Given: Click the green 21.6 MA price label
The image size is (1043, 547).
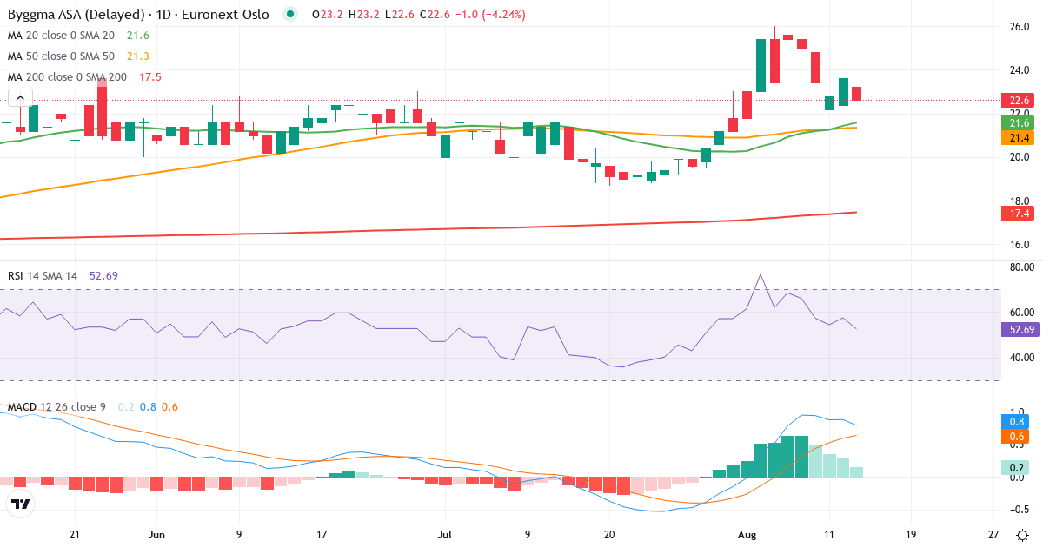Looking at the screenshot, I should coord(1016,124).
